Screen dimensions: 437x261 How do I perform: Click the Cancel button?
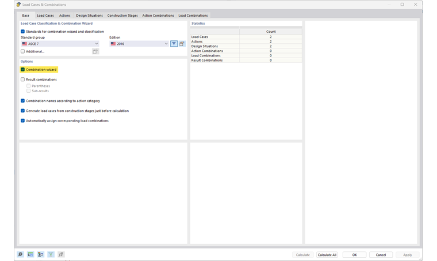click(x=381, y=255)
